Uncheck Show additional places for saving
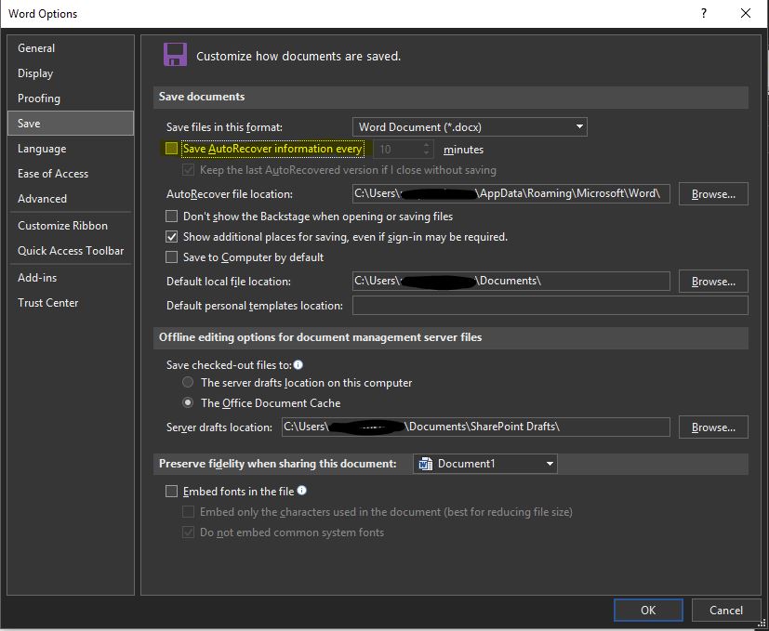The height and width of the screenshot is (631, 769). [171, 236]
